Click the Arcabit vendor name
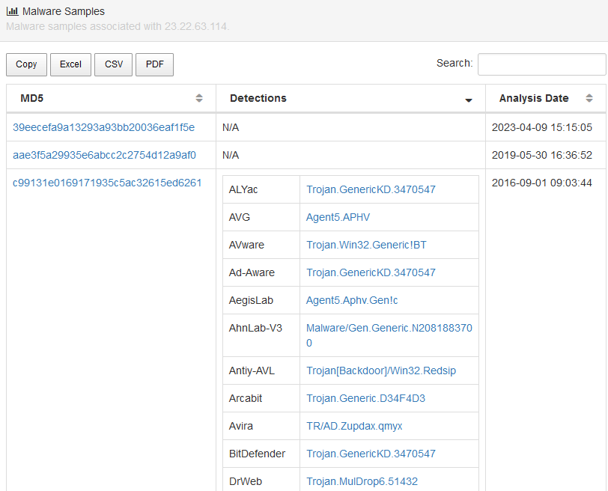Screen dimensions: 608x491 (246, 398)
